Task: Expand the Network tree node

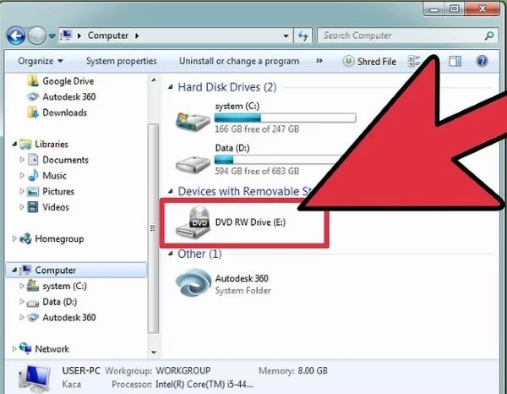Action: 14,348
